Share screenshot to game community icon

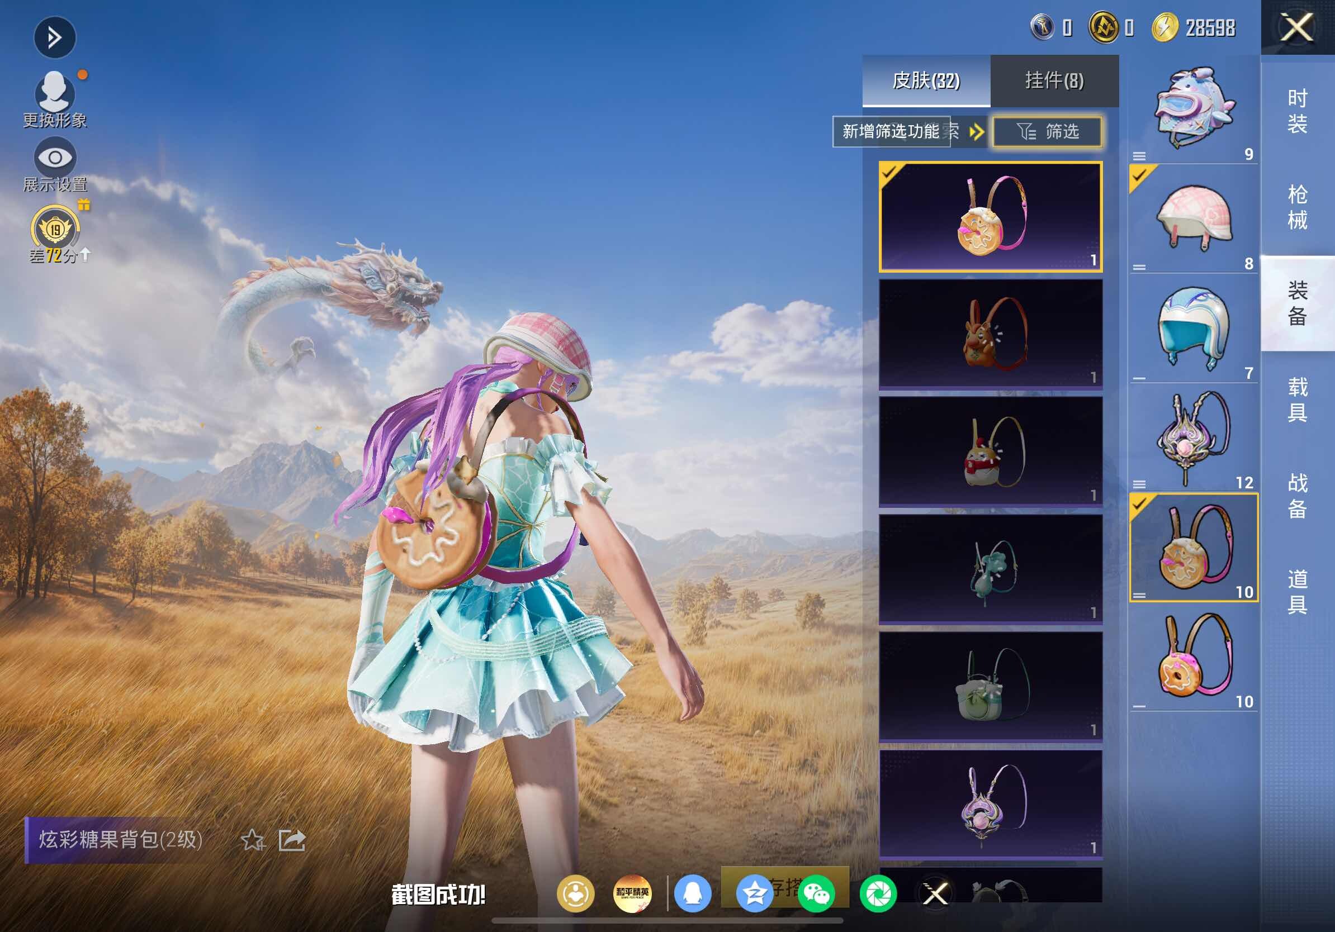(x=576, y=893)
